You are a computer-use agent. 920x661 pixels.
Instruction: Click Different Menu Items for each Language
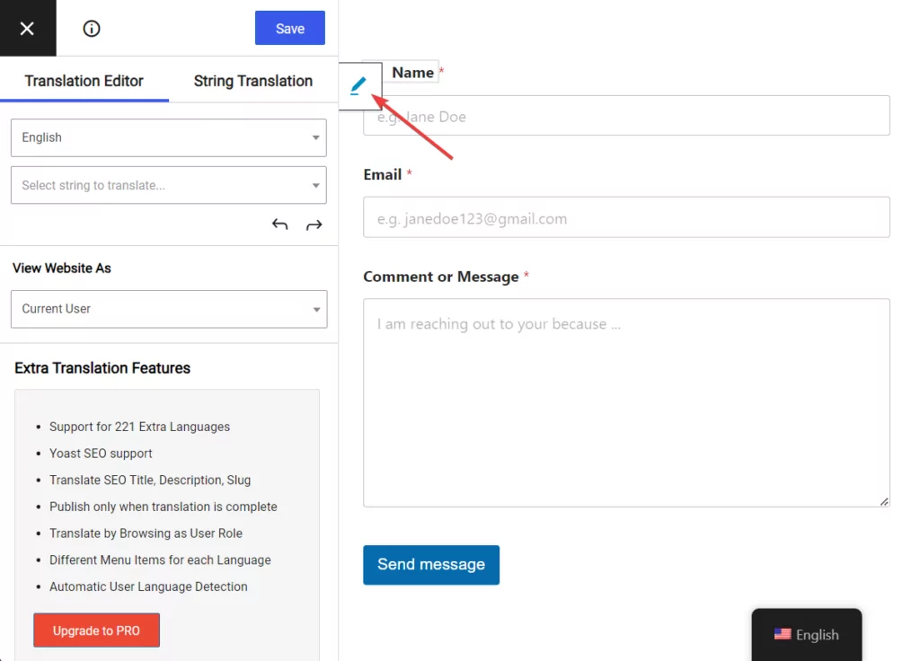(x=160, y=560)
